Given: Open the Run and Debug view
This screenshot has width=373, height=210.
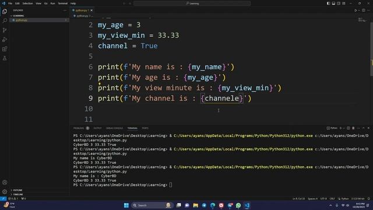Looking at the screenshot, I should (x=5, y=40).
